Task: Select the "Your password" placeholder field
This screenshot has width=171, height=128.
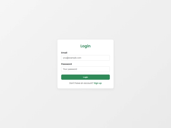Action: (85, 69)
